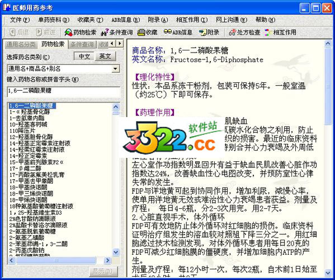
Task: Open 药物检索 drug search toolbar icon
Action: pos(69,32)
